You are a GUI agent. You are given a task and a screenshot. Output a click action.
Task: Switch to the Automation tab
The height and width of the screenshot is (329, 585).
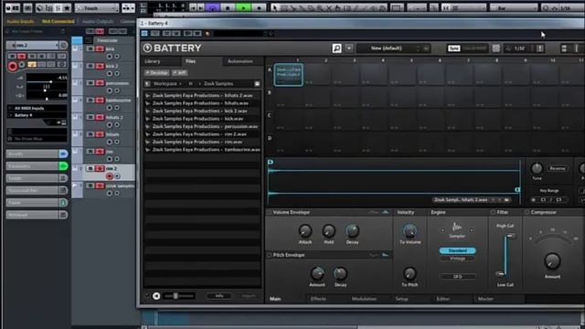pyautogui.click(x=239, y=61)
